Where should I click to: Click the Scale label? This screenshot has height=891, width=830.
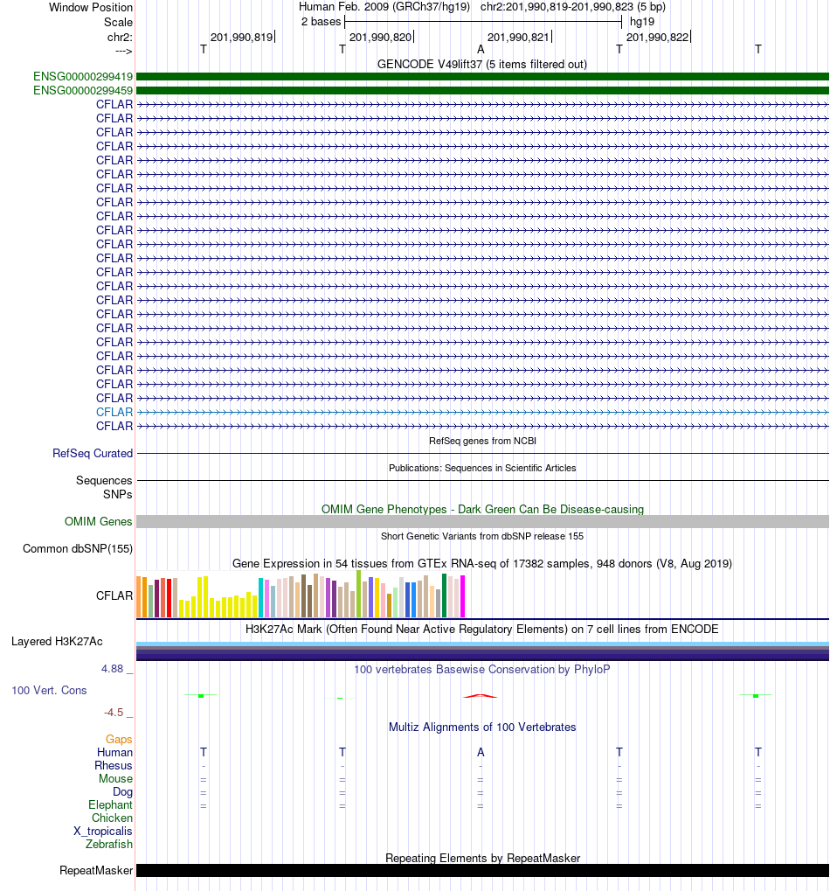(118, 22)
